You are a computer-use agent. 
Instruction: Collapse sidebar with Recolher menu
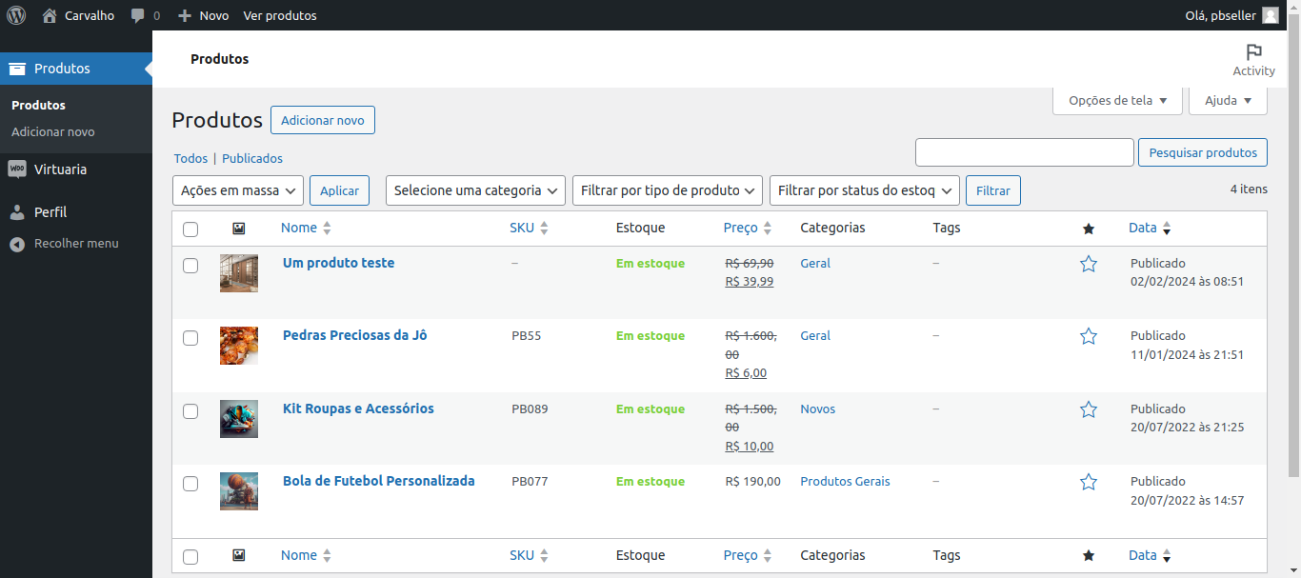[x=76, y=244]
